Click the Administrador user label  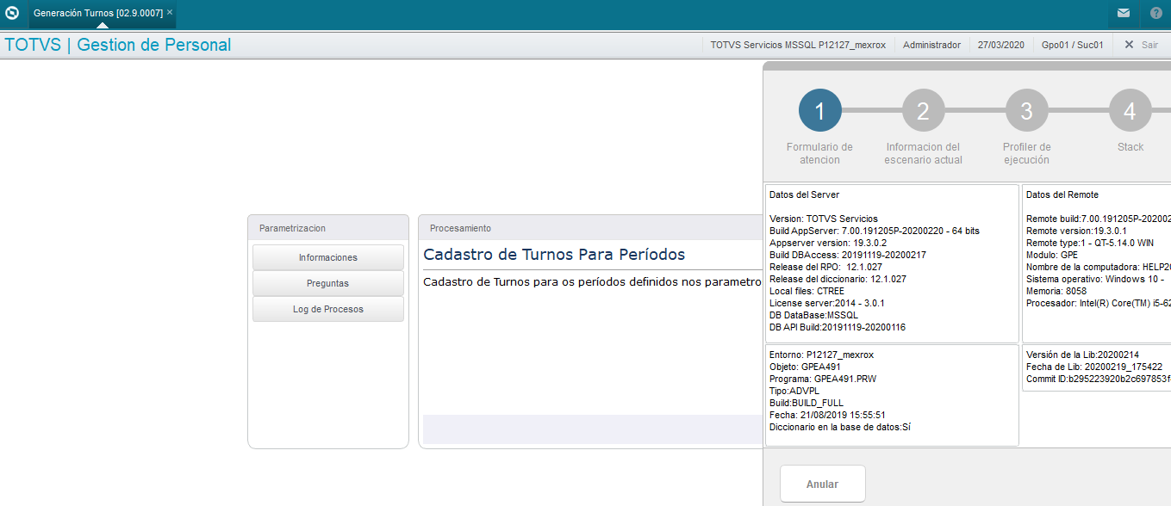pos(931,45)
